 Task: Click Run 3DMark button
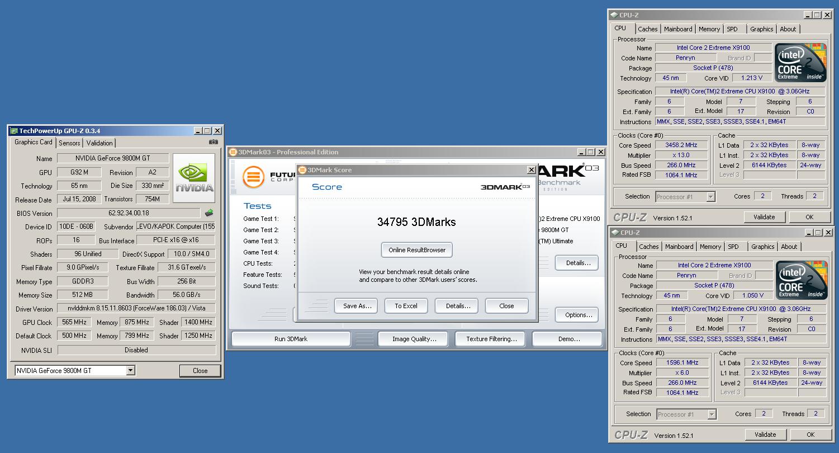[x=291, y=339]
